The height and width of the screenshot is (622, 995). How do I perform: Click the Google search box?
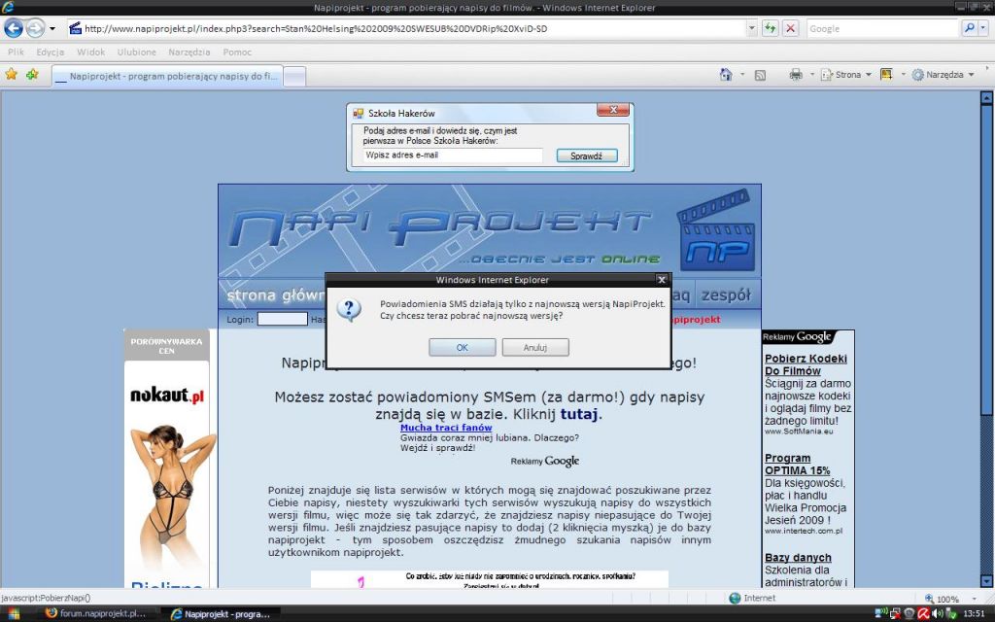[882, 28]
